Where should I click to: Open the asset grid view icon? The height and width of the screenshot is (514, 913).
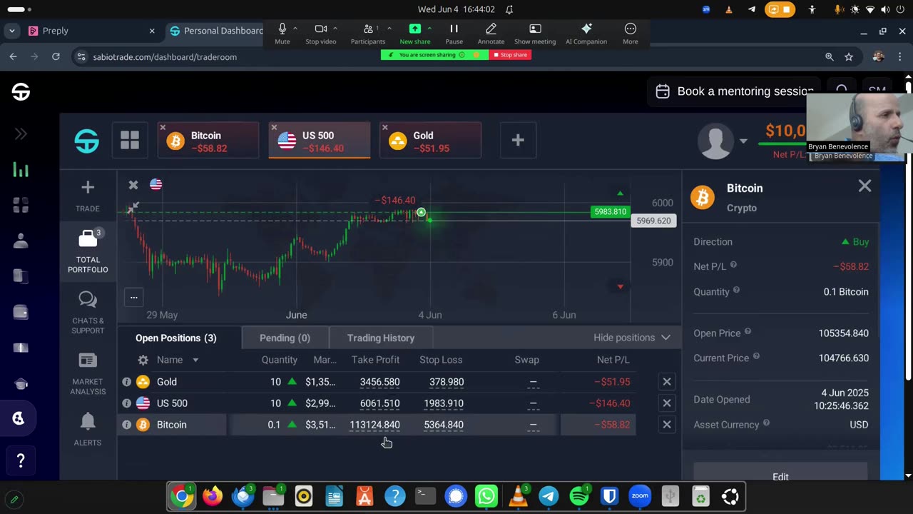(x=130, y=140)
